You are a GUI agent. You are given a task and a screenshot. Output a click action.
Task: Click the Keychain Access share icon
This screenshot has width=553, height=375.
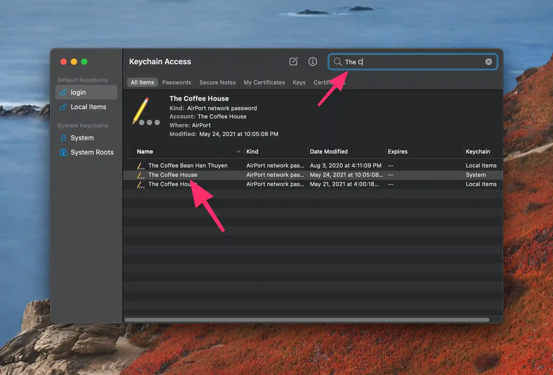pyautogui.click(x=293, y=61)
